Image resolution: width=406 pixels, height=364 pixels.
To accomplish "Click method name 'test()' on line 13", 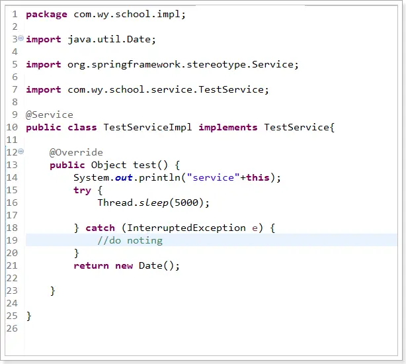I will coord(151,165).
